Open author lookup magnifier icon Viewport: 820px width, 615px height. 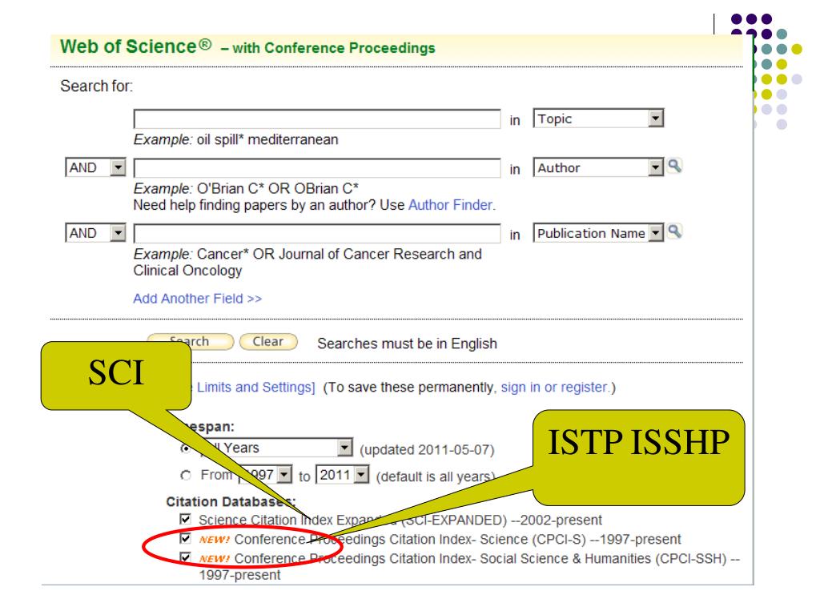674,167
